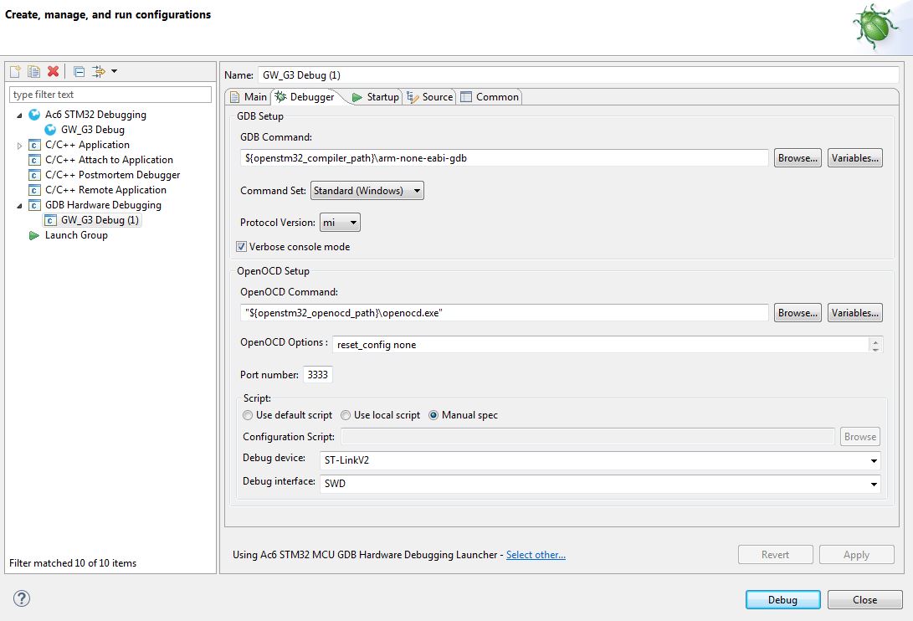Open the Protocol Version dropdown
The height and width of the screenshot is (621, 913).
340,223
